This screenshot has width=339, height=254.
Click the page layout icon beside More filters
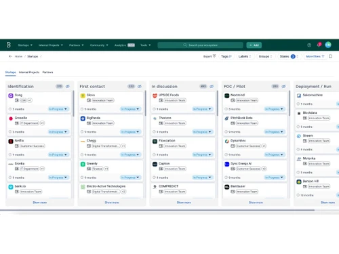330,56
